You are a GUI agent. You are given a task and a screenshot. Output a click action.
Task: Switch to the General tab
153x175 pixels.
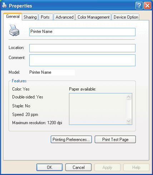pos(13,16)
